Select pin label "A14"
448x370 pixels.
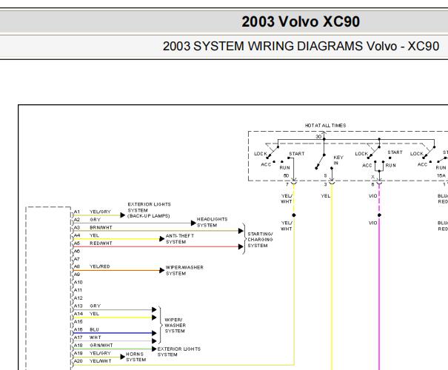pyautogui.click(x=78, y=314)
